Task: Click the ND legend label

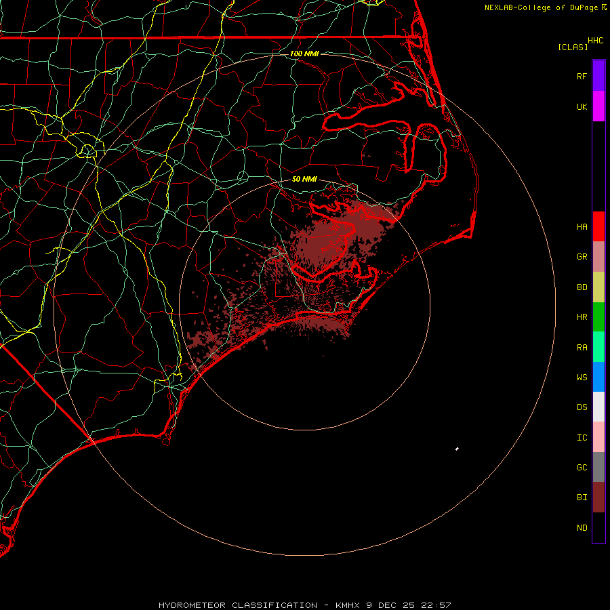Action: [582, 528]
